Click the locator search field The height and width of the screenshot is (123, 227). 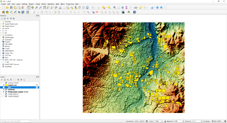[x=15, y=121]
